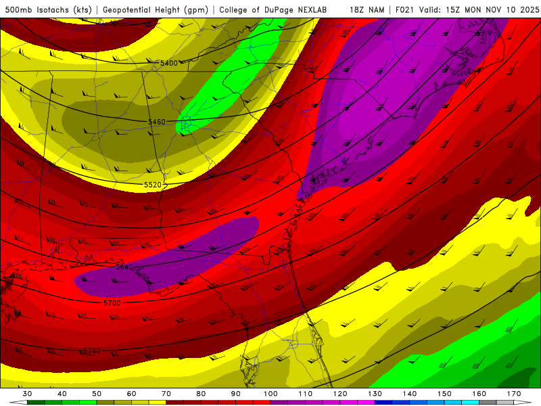Click the 5640 height contour label

[x=124, y=267]
